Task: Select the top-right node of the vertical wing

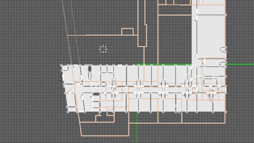Action: [226, 15]
